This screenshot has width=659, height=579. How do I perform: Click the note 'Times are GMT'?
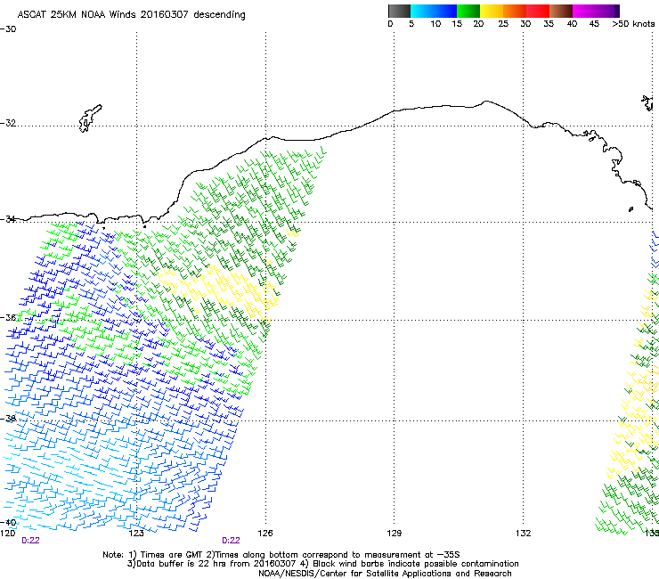[172, 555]
